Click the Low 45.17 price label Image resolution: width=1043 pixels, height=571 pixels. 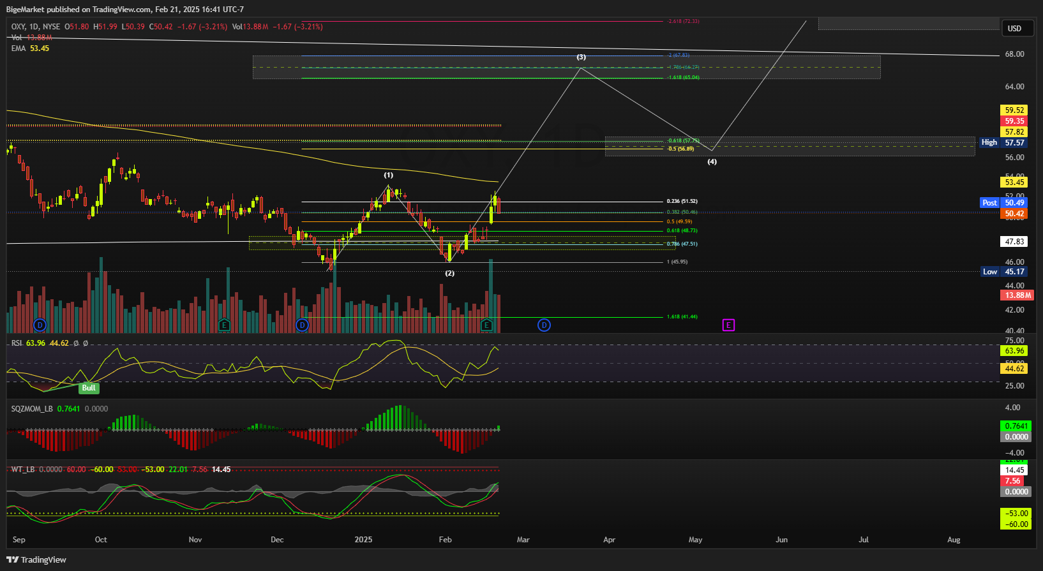click(x=1003, y=272)
